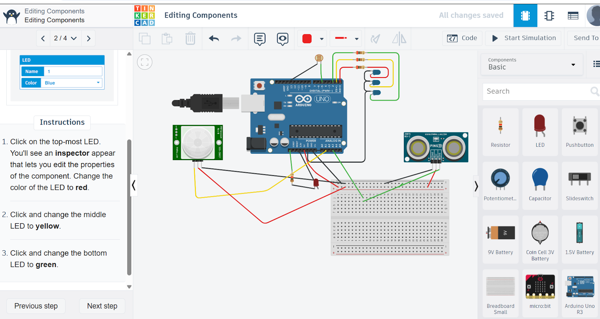Click the scroll up arrow in instructions
Screen dimensions: 600x319
[x=129, y=54]
